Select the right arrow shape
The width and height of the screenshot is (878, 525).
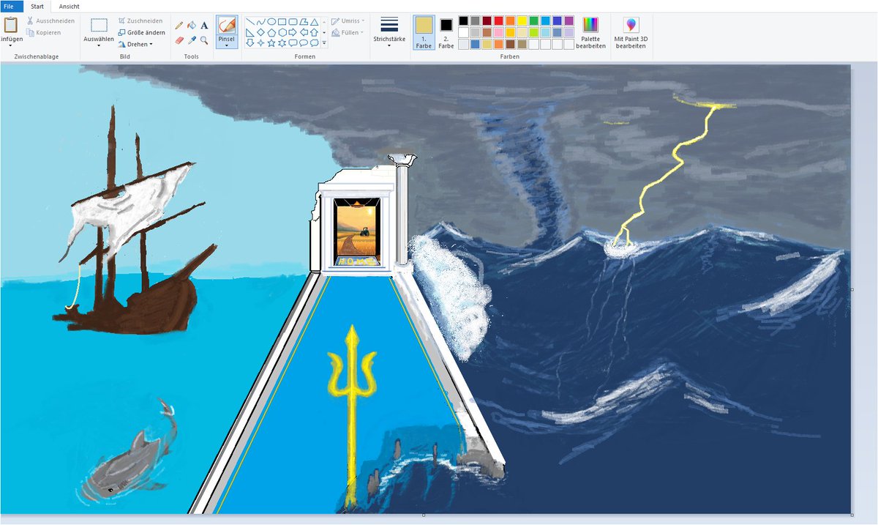click(x=293, y=32)
